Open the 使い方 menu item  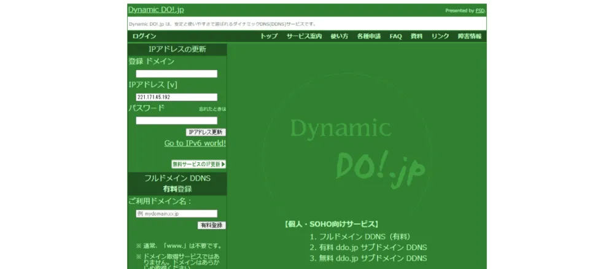tap(339, 36)
